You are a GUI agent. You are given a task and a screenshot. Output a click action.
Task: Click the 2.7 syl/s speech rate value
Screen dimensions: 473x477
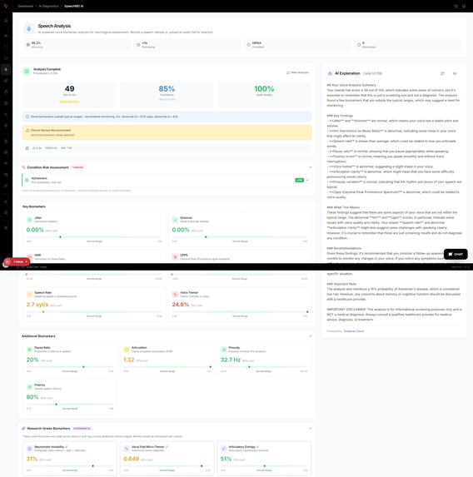[37, 305]
